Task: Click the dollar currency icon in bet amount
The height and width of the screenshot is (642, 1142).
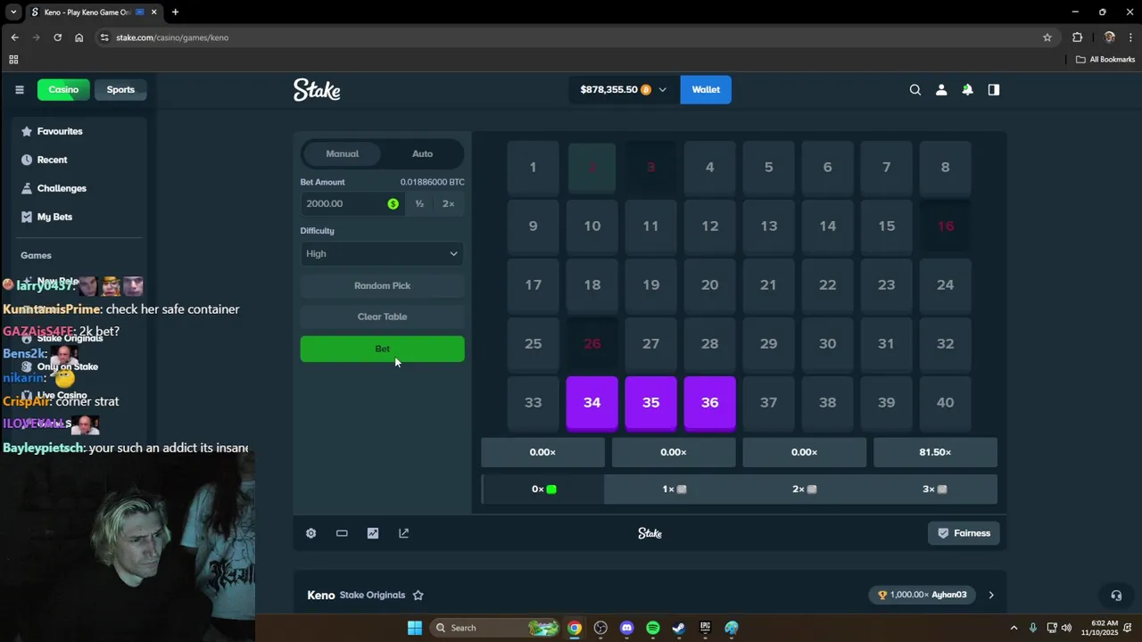Action: coord(393,203)
